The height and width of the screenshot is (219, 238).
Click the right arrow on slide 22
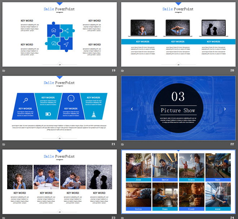click(x=225, y=109)
